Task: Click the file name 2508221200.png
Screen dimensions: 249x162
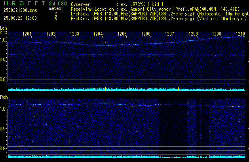Action: coord(20,10)
